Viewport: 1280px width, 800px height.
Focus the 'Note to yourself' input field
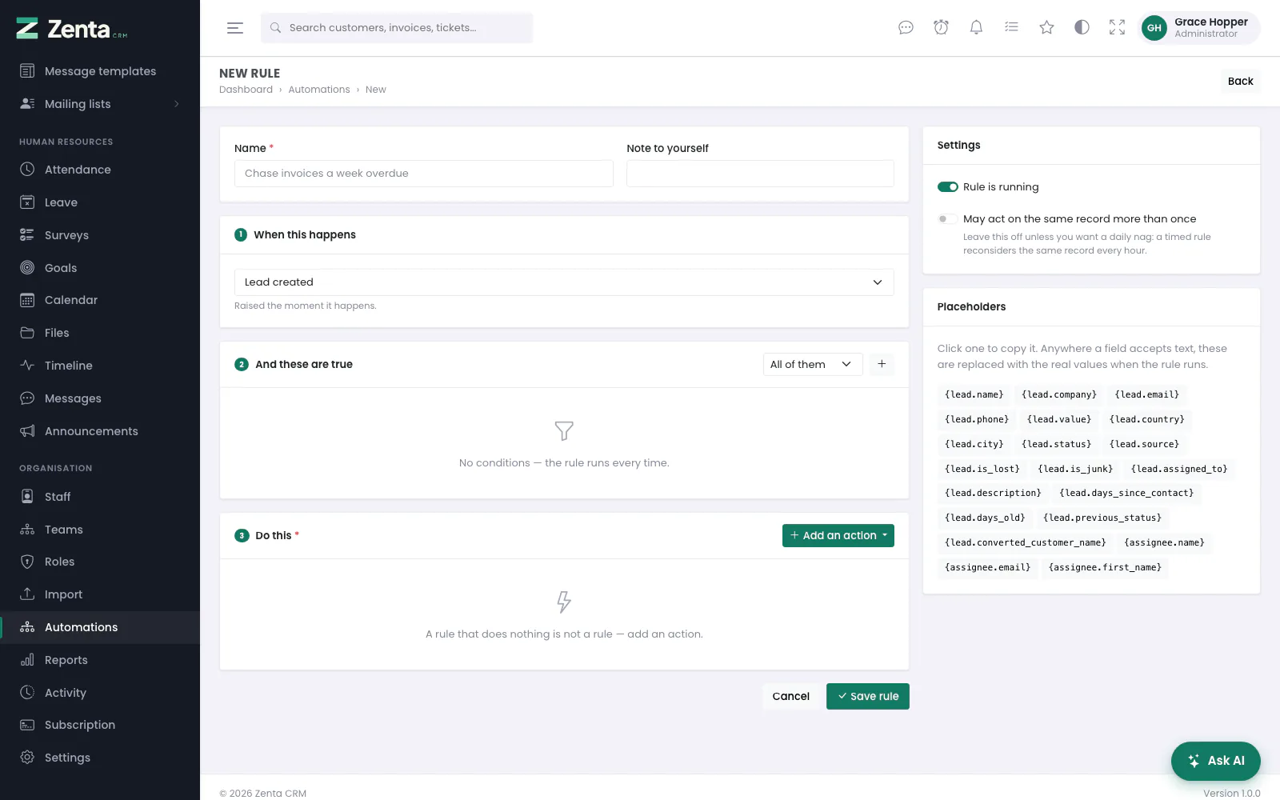point(760,174)
